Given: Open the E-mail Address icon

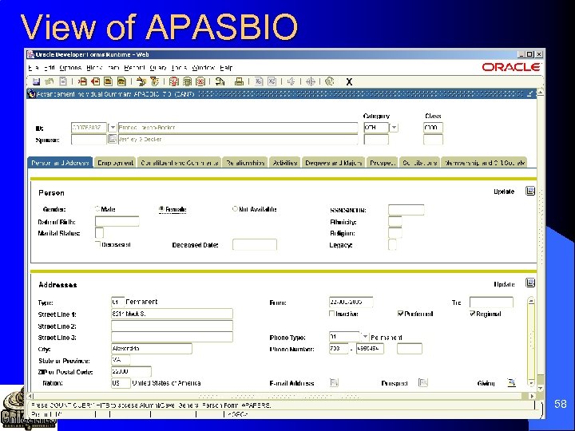Looking at the screenshot, I should tap(334, 382).
